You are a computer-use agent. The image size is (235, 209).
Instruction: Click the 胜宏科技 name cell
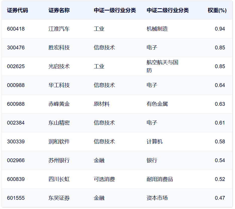point(59,48)
